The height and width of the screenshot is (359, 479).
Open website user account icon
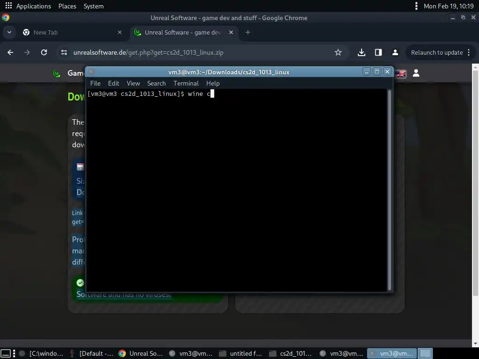(x=416, y=73)
